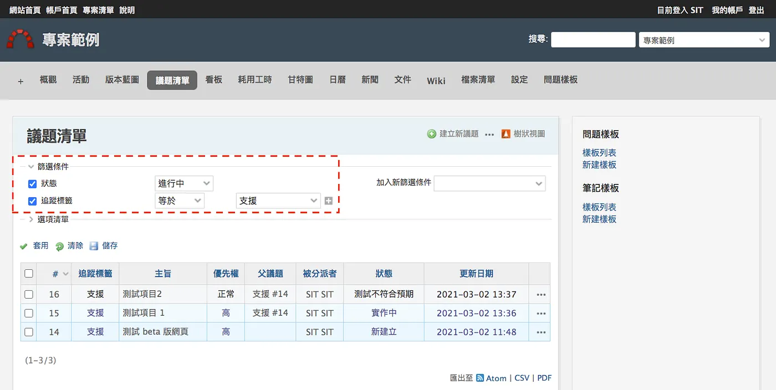Click the 搜尋 search input field
Viewport: 776px width, 390px height.
pyautogui.click(x=593, y=40)
